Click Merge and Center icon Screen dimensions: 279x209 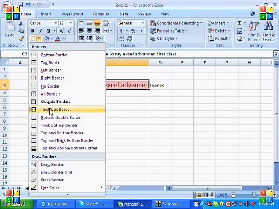[106, 31]
